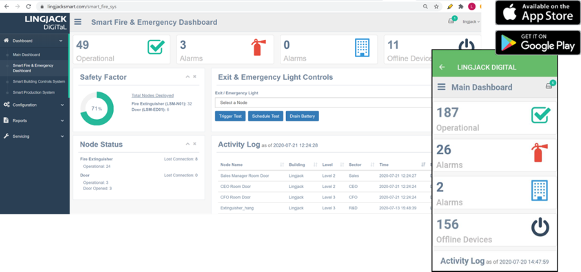The width and height of the screenshot is (581, 272).
Task: Click the Available on the App Store badge
Action: (538, 12)
